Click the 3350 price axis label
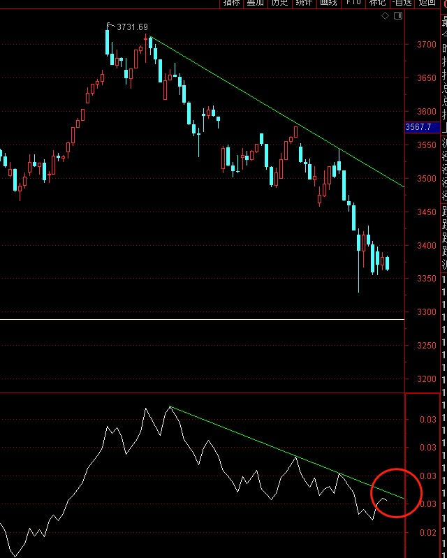The width and height of the screenshot is (447, 558). [427, 278]
